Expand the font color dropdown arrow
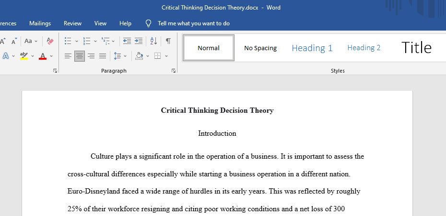Image resolution: width=446 pixels, height=216 pixels. tap(51, 56)
